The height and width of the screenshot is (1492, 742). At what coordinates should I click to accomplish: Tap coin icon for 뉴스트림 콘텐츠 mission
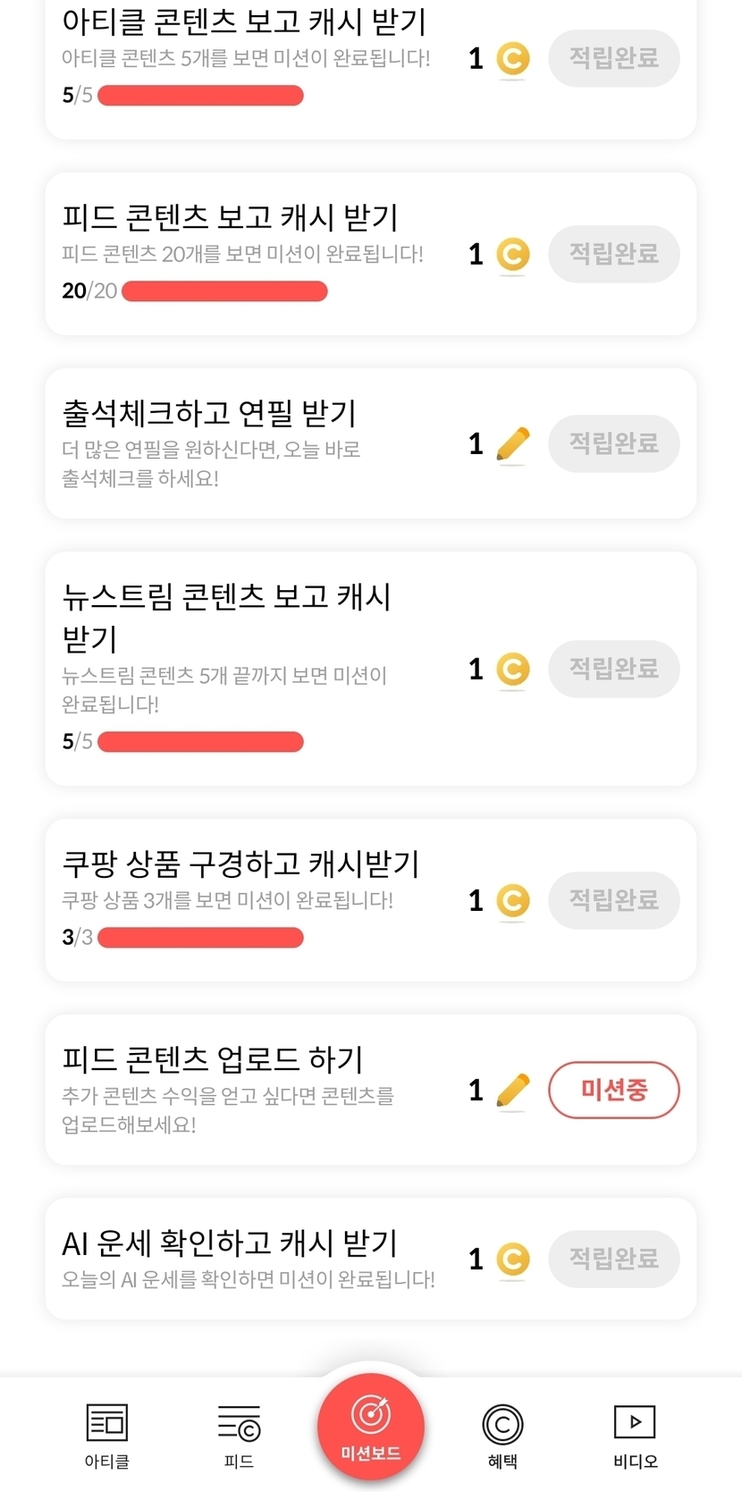512,669
